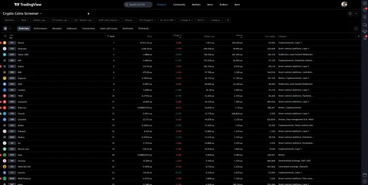The image size is (368, 185).
Task: Open the Vol / Market Cap filter dropdown
Action: tap(84, 20)
